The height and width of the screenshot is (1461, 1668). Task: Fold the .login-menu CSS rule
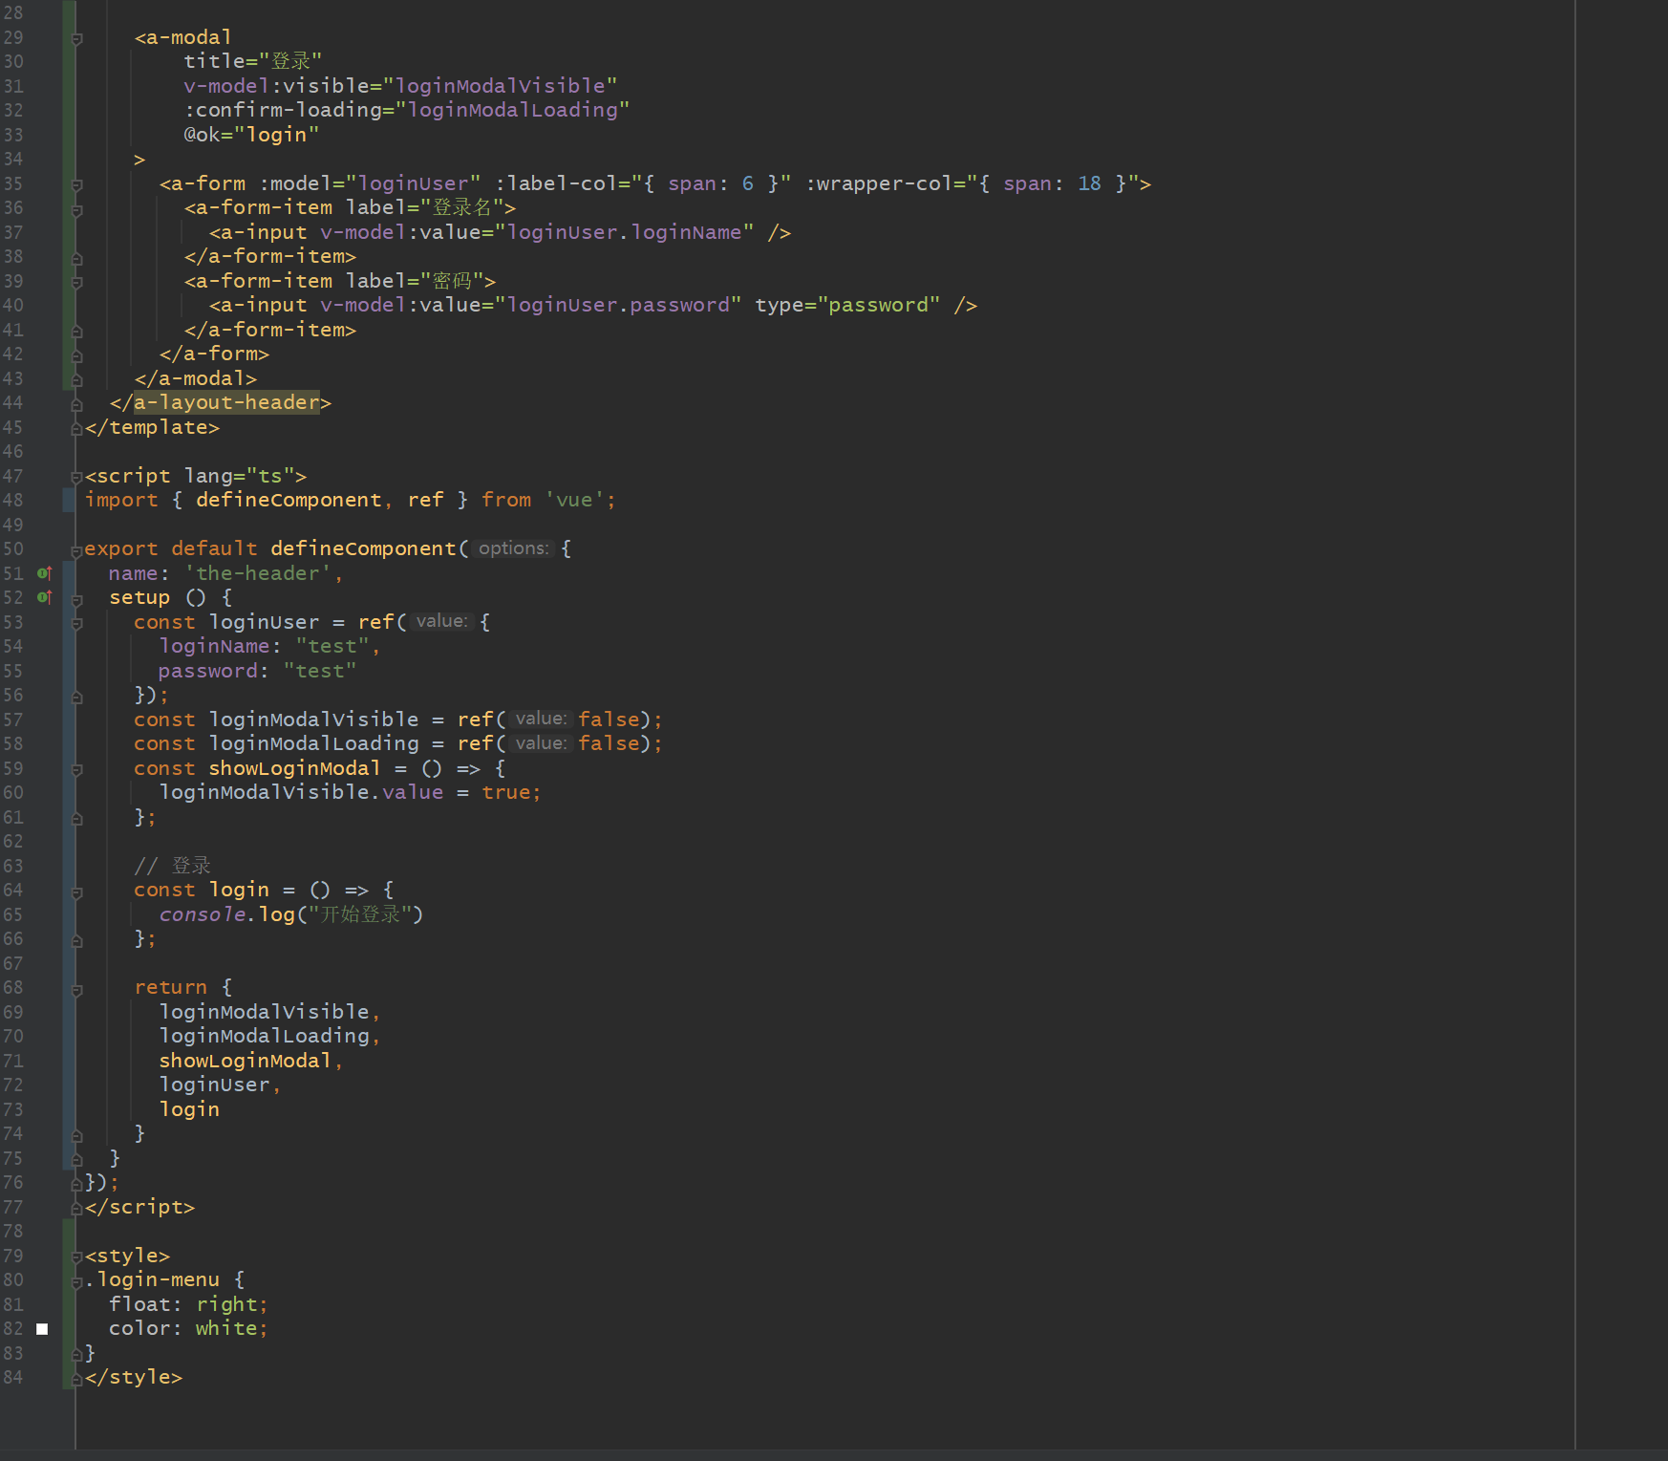point(77,1281)
